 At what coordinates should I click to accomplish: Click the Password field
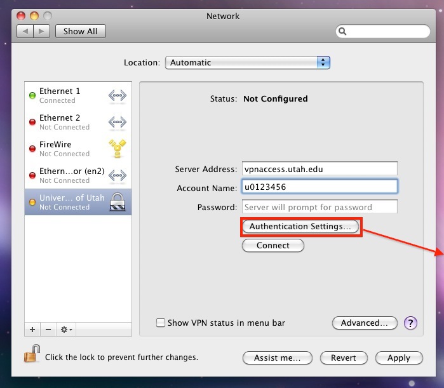[320, 207]
